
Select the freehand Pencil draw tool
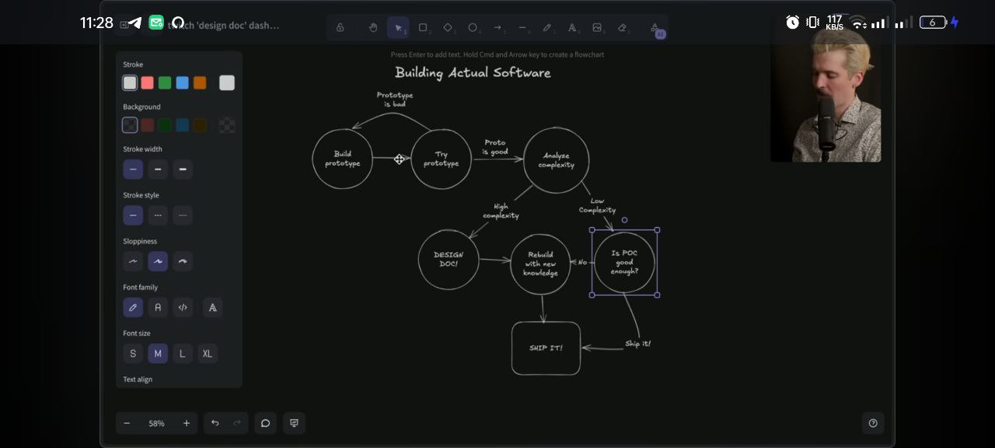(x=547, y=27)
